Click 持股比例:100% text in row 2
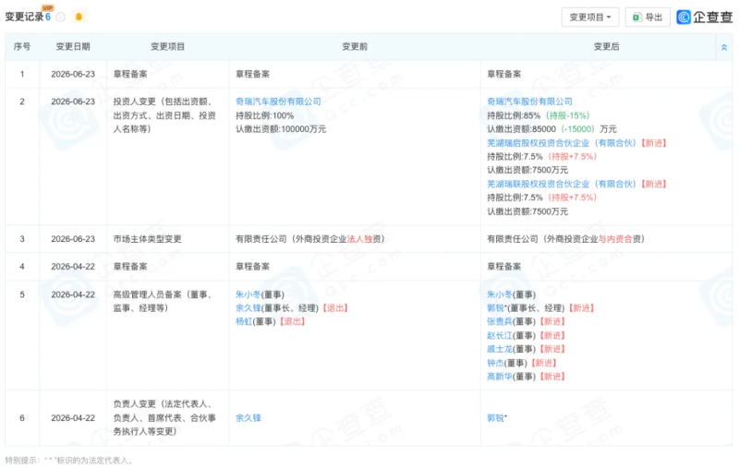Viewport: 739px width, 468px height. pos(264,115)
